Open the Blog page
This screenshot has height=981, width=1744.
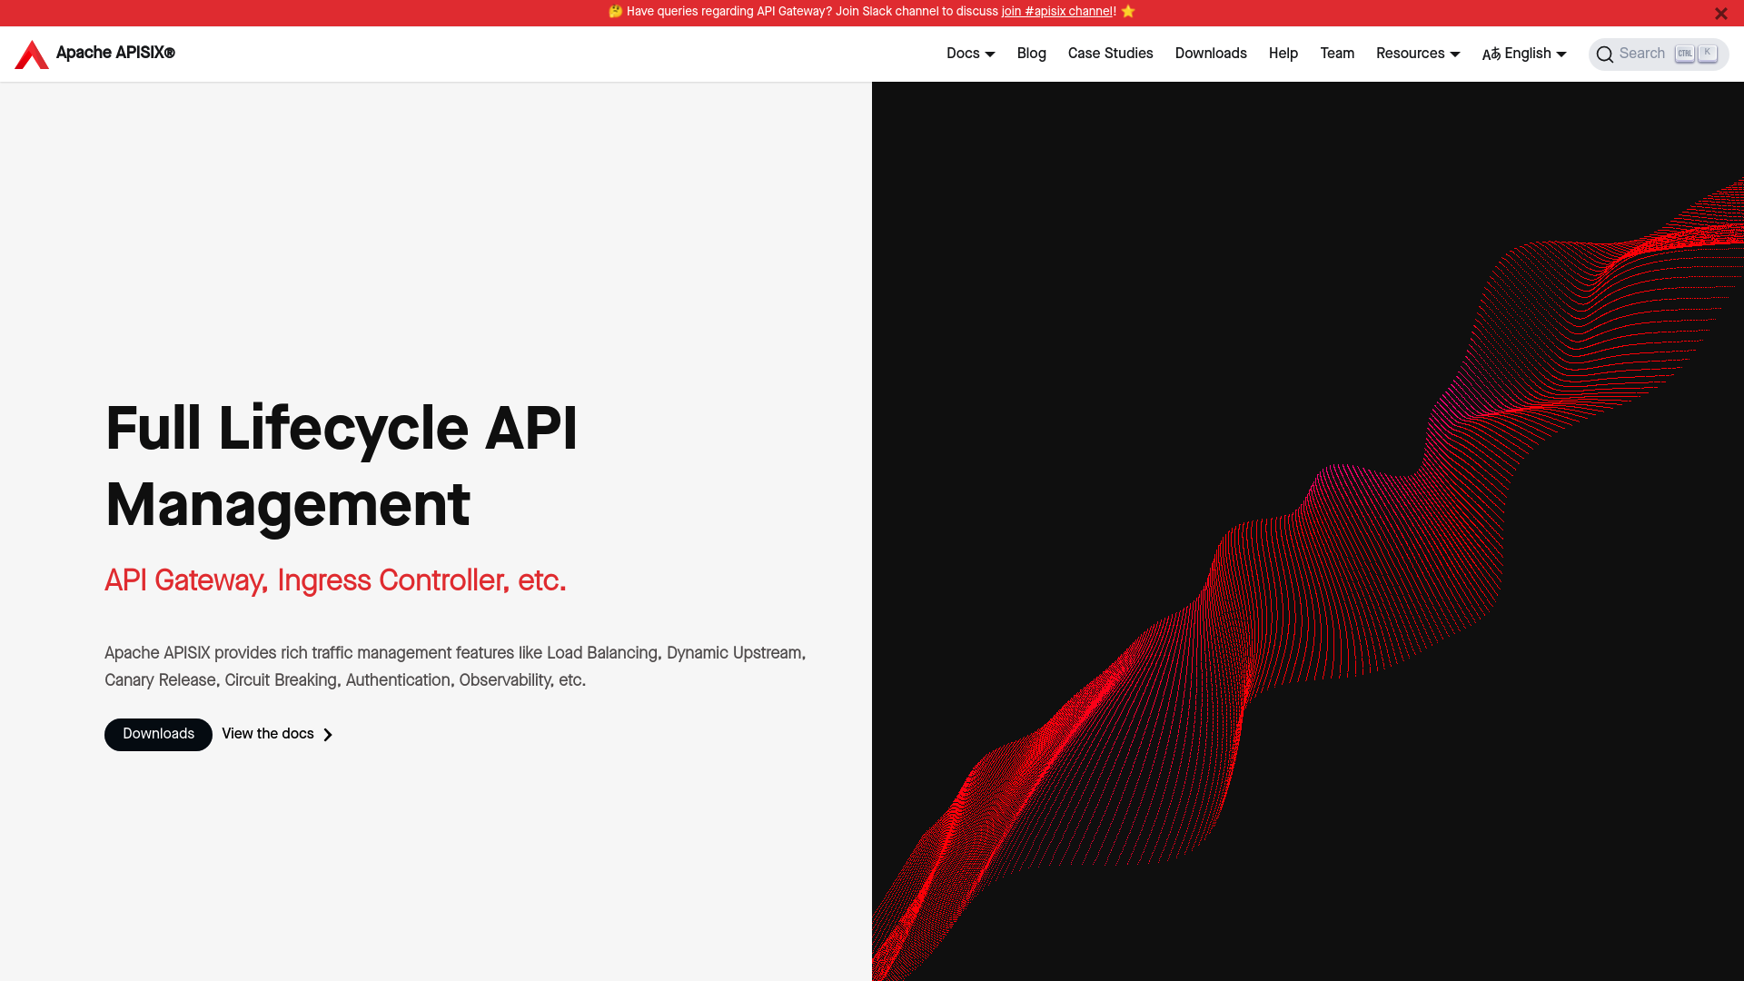click(x=1031, y=54)
